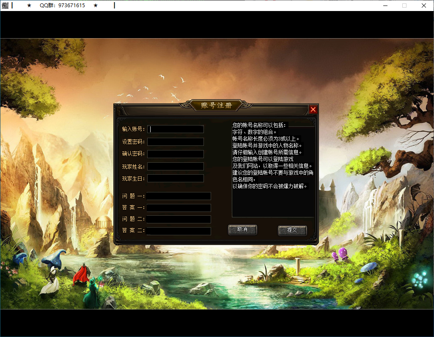Viewport: 434px width, 337px height.
Task: Minimize the game window
Action: click(385, 6)
